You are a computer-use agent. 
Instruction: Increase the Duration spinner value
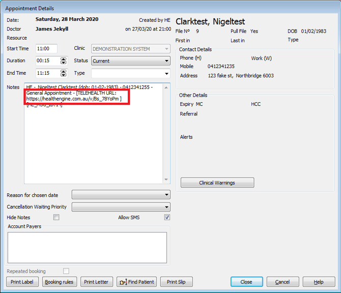64,59
